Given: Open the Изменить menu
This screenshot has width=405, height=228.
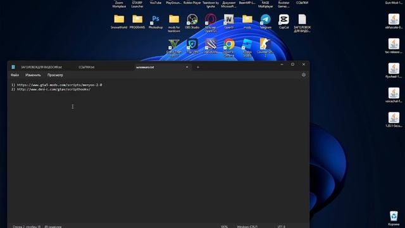Looking at the screenshot, I should tap(33, 75).
